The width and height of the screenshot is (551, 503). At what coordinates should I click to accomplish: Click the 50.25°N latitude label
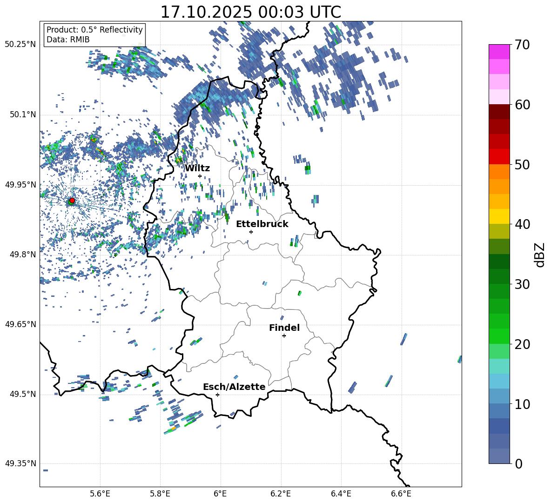(20, 45)
